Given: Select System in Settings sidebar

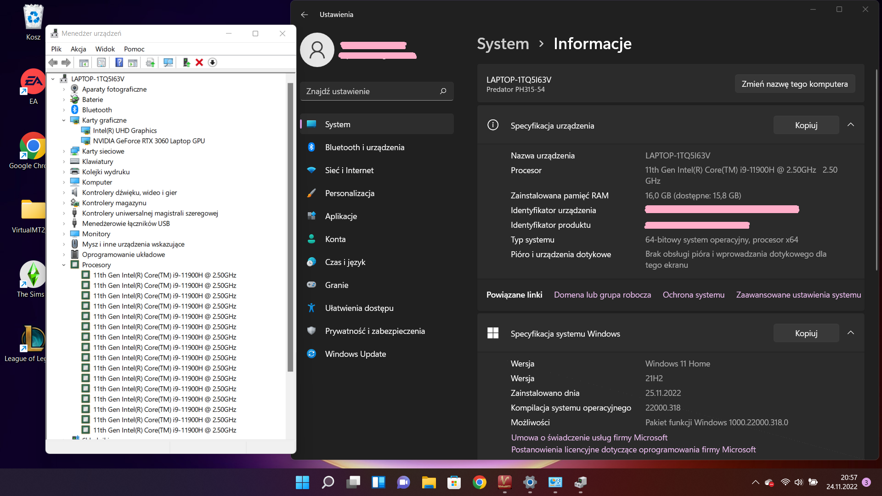Looking at the screenshot, I should pyautogui.click(x=377, y=124).
